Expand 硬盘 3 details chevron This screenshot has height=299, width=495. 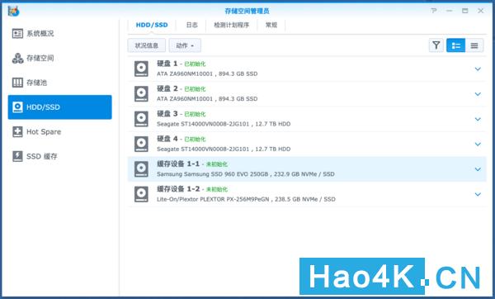coord(478,119)
